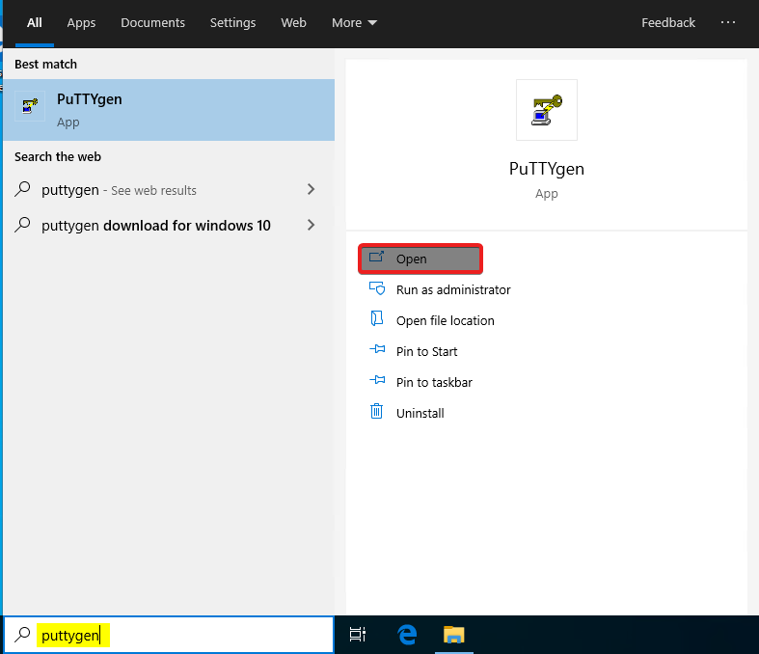Screen dimensions: 759x654
Task: Open File Explorer from taskbar
Action: click(454, 635)
